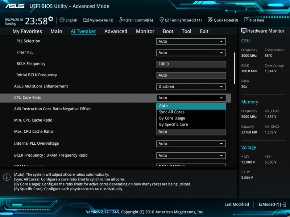Switch to the Monitor tab

point(145,31)
